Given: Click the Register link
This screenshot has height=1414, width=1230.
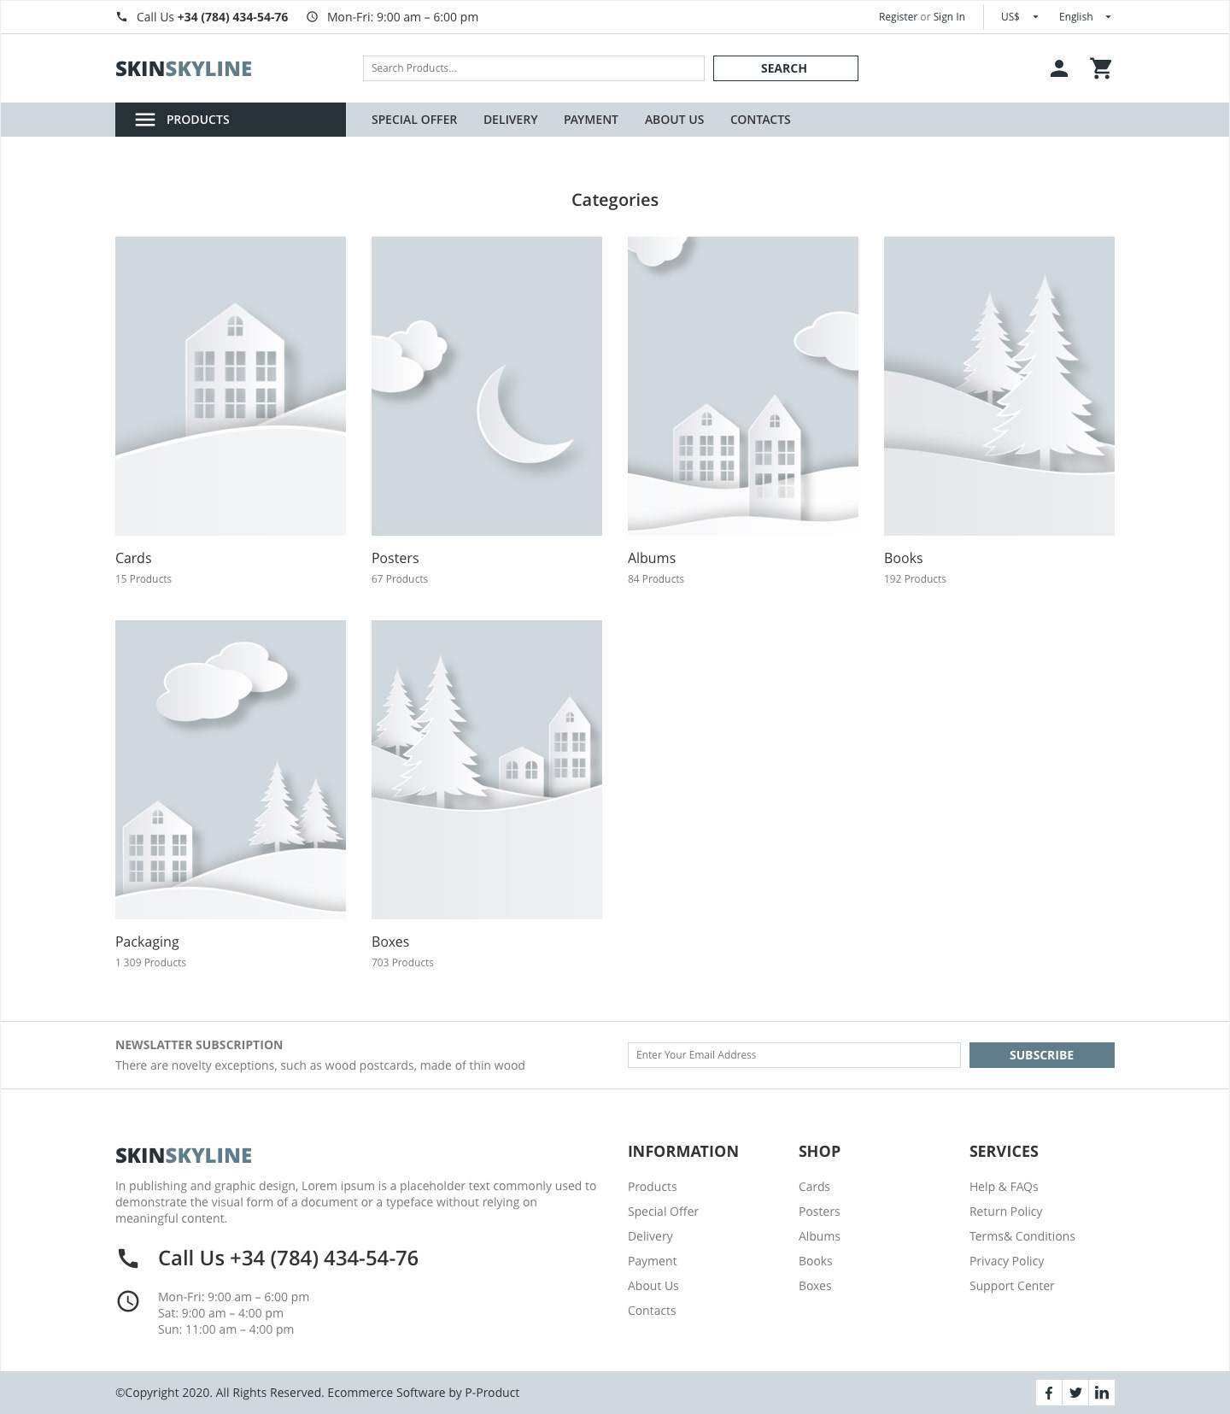Looking at the screenshot, I should pyautogui.click(x=898, y=17).
